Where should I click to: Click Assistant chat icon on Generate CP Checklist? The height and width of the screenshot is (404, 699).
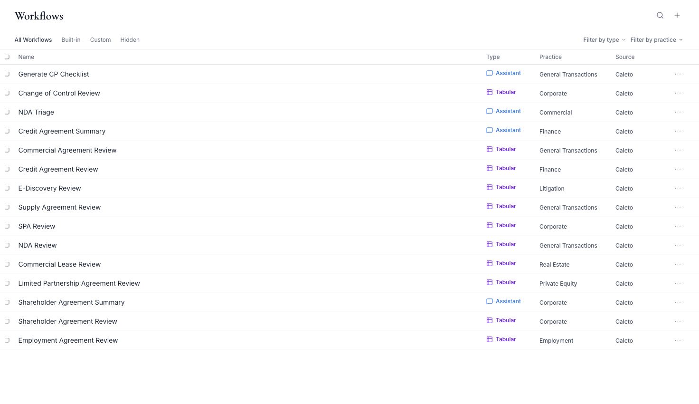pos(490,73)
